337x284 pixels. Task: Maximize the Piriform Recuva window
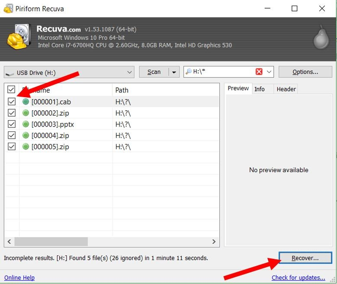pyautogui.click(x=294, y=9)
